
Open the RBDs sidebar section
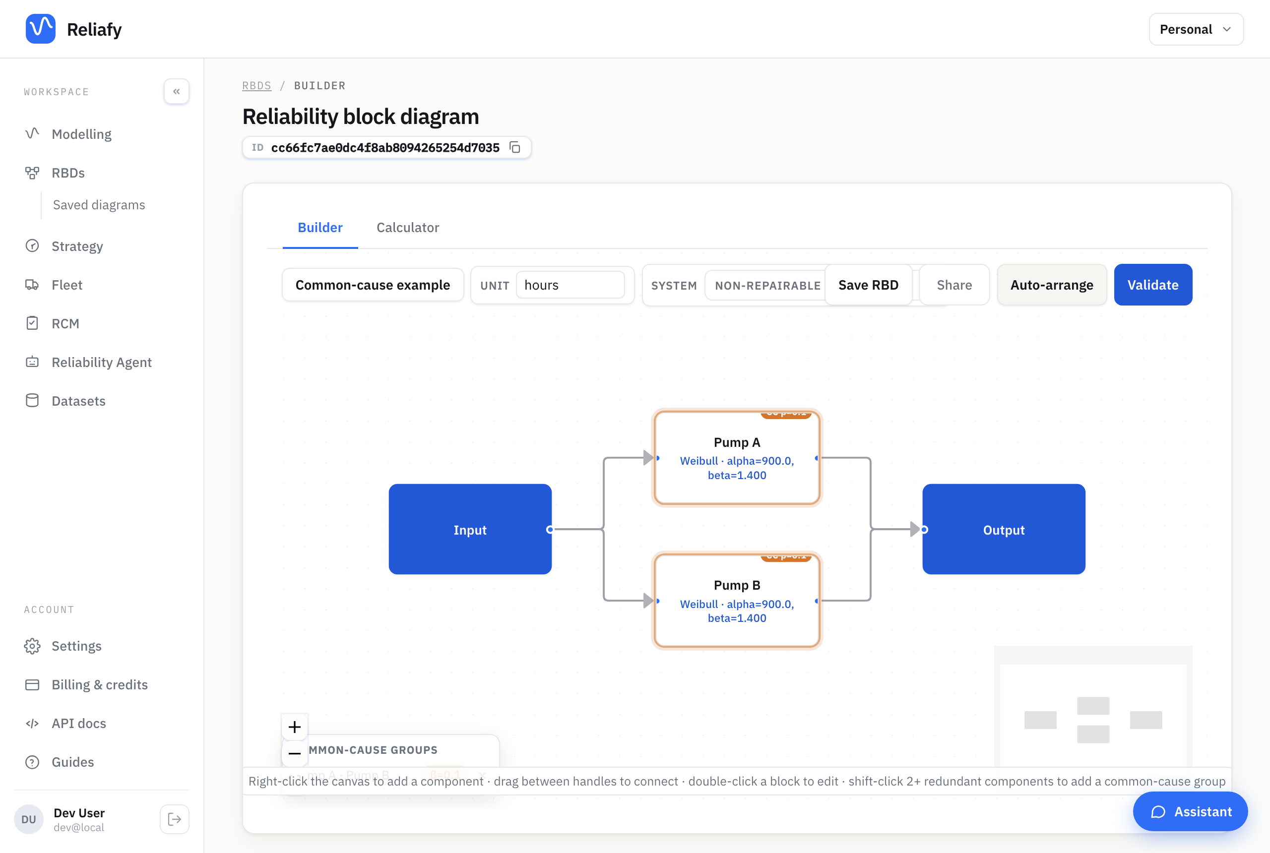pyautogui.click(x=68, y=173)
